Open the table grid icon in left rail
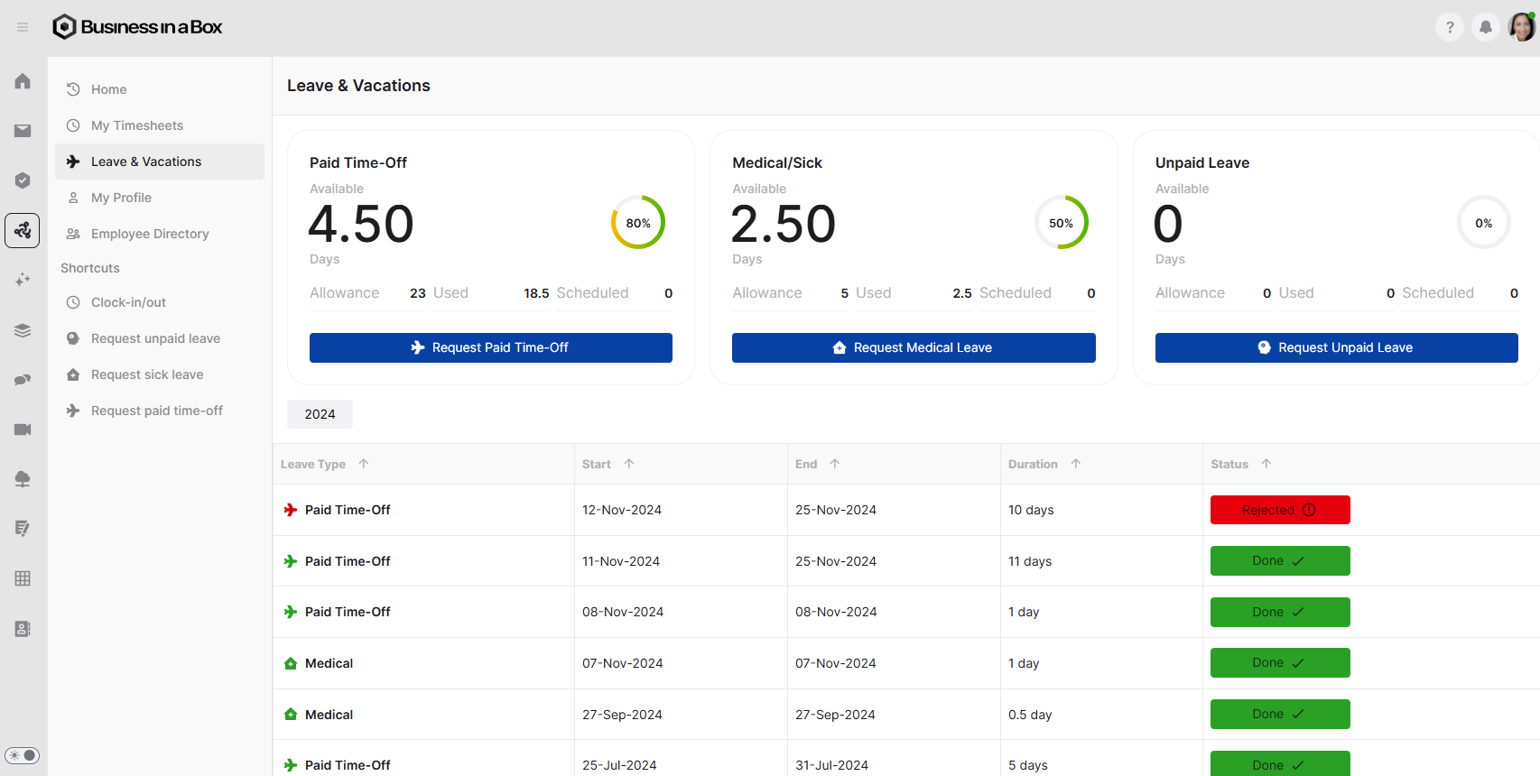 click(23, 578)
